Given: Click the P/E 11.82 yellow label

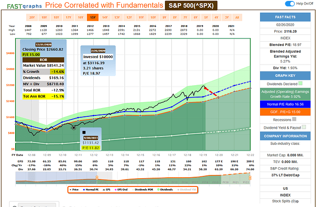Looking at the screenshot, I should 91,148.
